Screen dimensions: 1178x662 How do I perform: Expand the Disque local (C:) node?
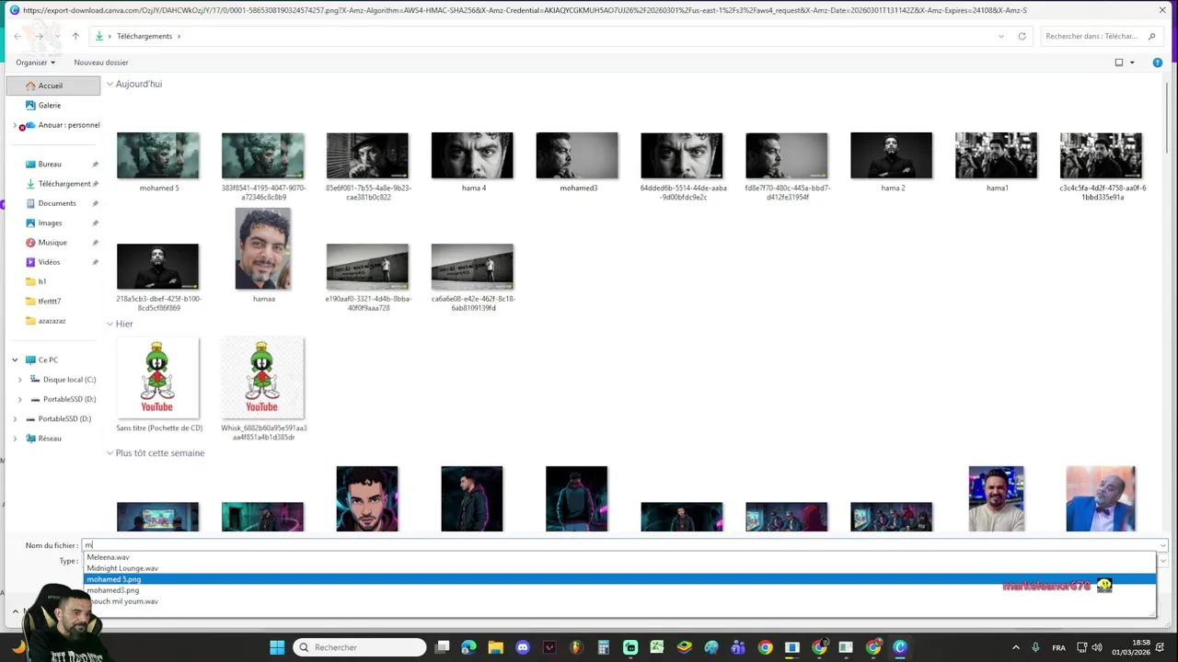point(20,380)
